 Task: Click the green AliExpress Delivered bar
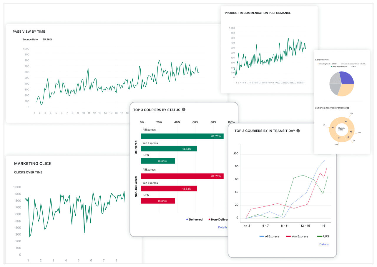coord(182,136)
